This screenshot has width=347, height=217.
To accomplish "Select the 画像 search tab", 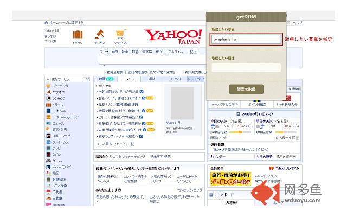I will [x=114, y=52].
